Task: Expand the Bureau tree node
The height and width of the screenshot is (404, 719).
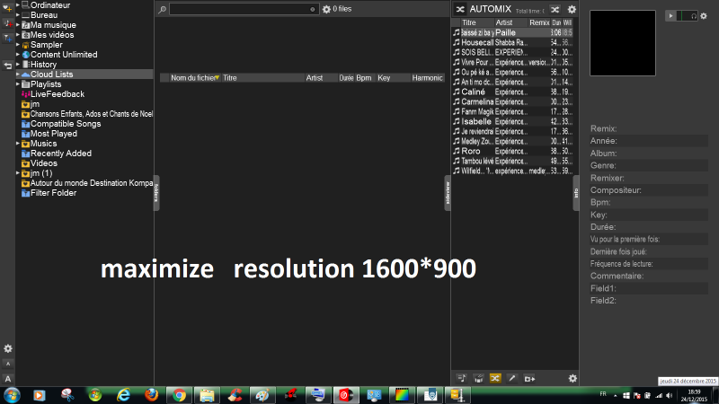Action: click(18, 15)
